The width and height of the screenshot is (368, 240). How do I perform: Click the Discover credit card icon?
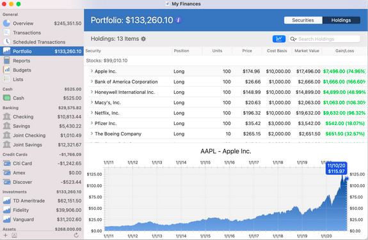[6, 182]
